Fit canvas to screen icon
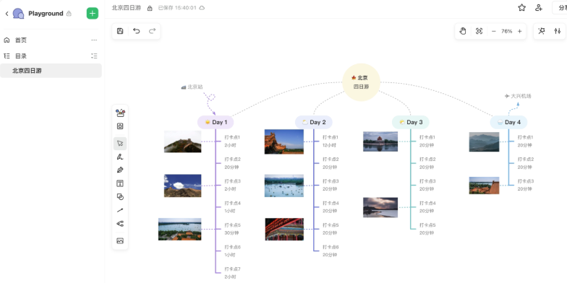Image resolution: width=567 pixels, height=283 pixels. (x=479, y=31)
